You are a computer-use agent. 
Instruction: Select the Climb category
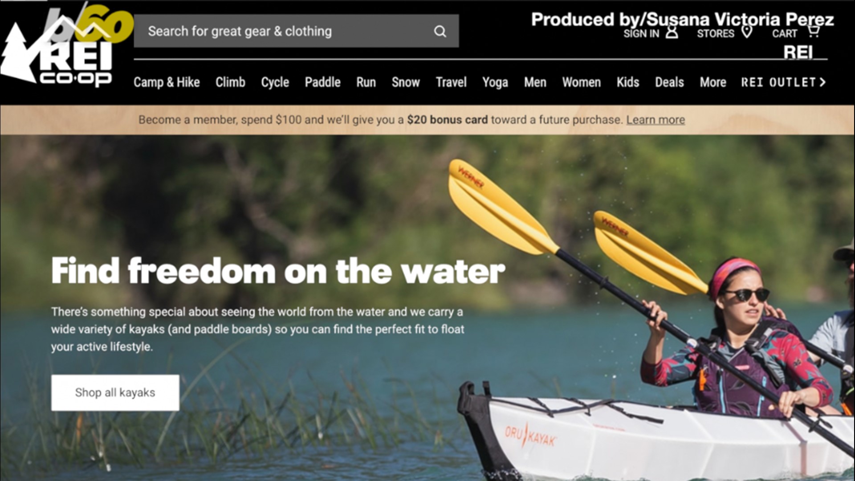pos(230,82)
